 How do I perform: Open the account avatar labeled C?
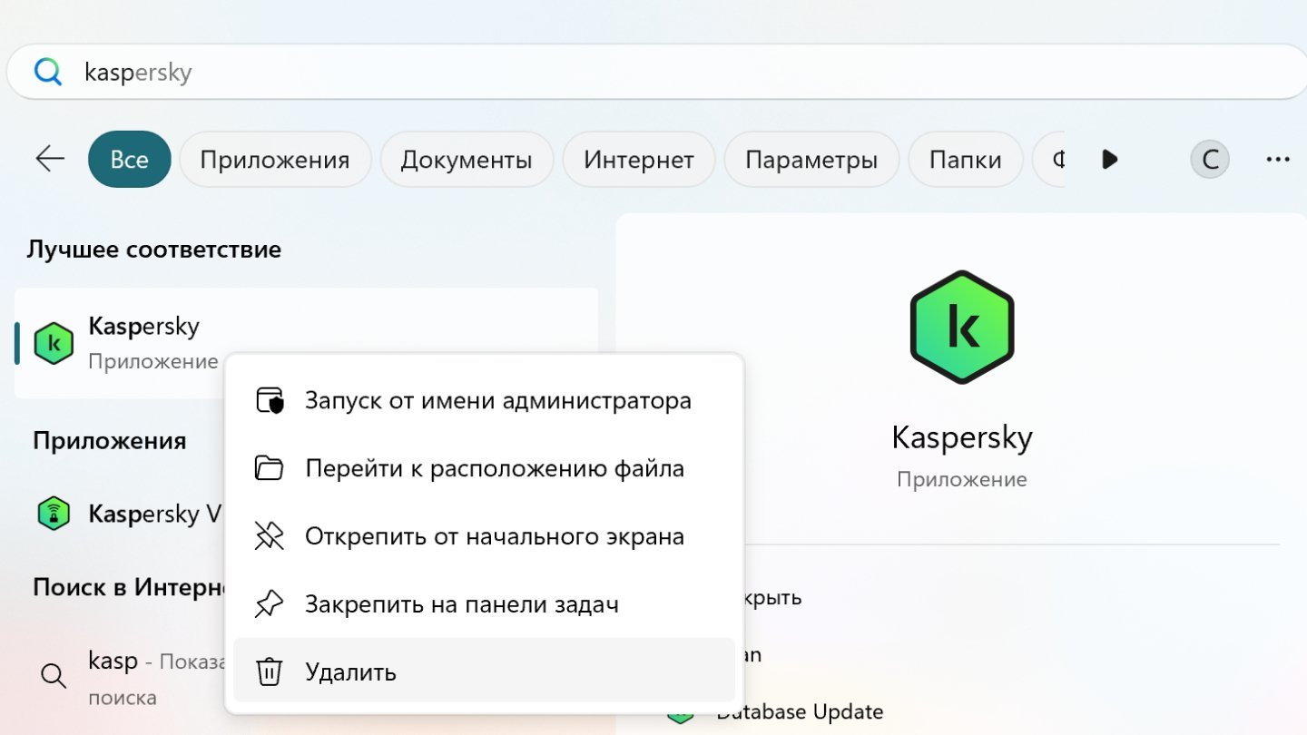coord(1210,160)
